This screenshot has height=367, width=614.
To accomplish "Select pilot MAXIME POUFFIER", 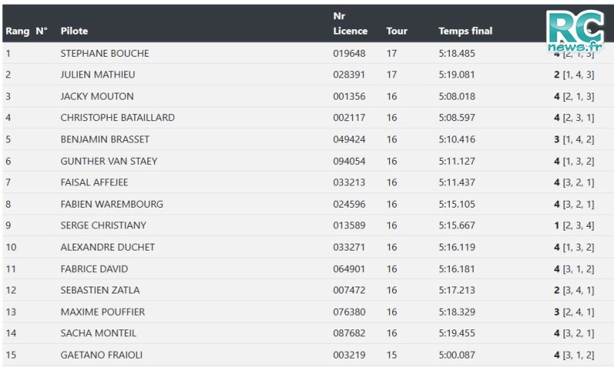I will (103, 312).
